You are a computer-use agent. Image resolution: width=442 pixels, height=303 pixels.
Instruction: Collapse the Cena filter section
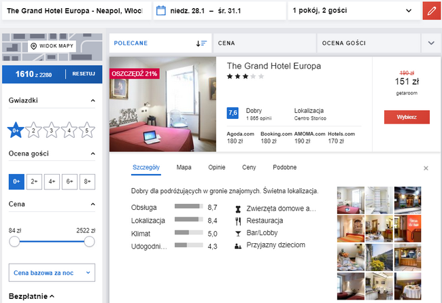[92, 204]
